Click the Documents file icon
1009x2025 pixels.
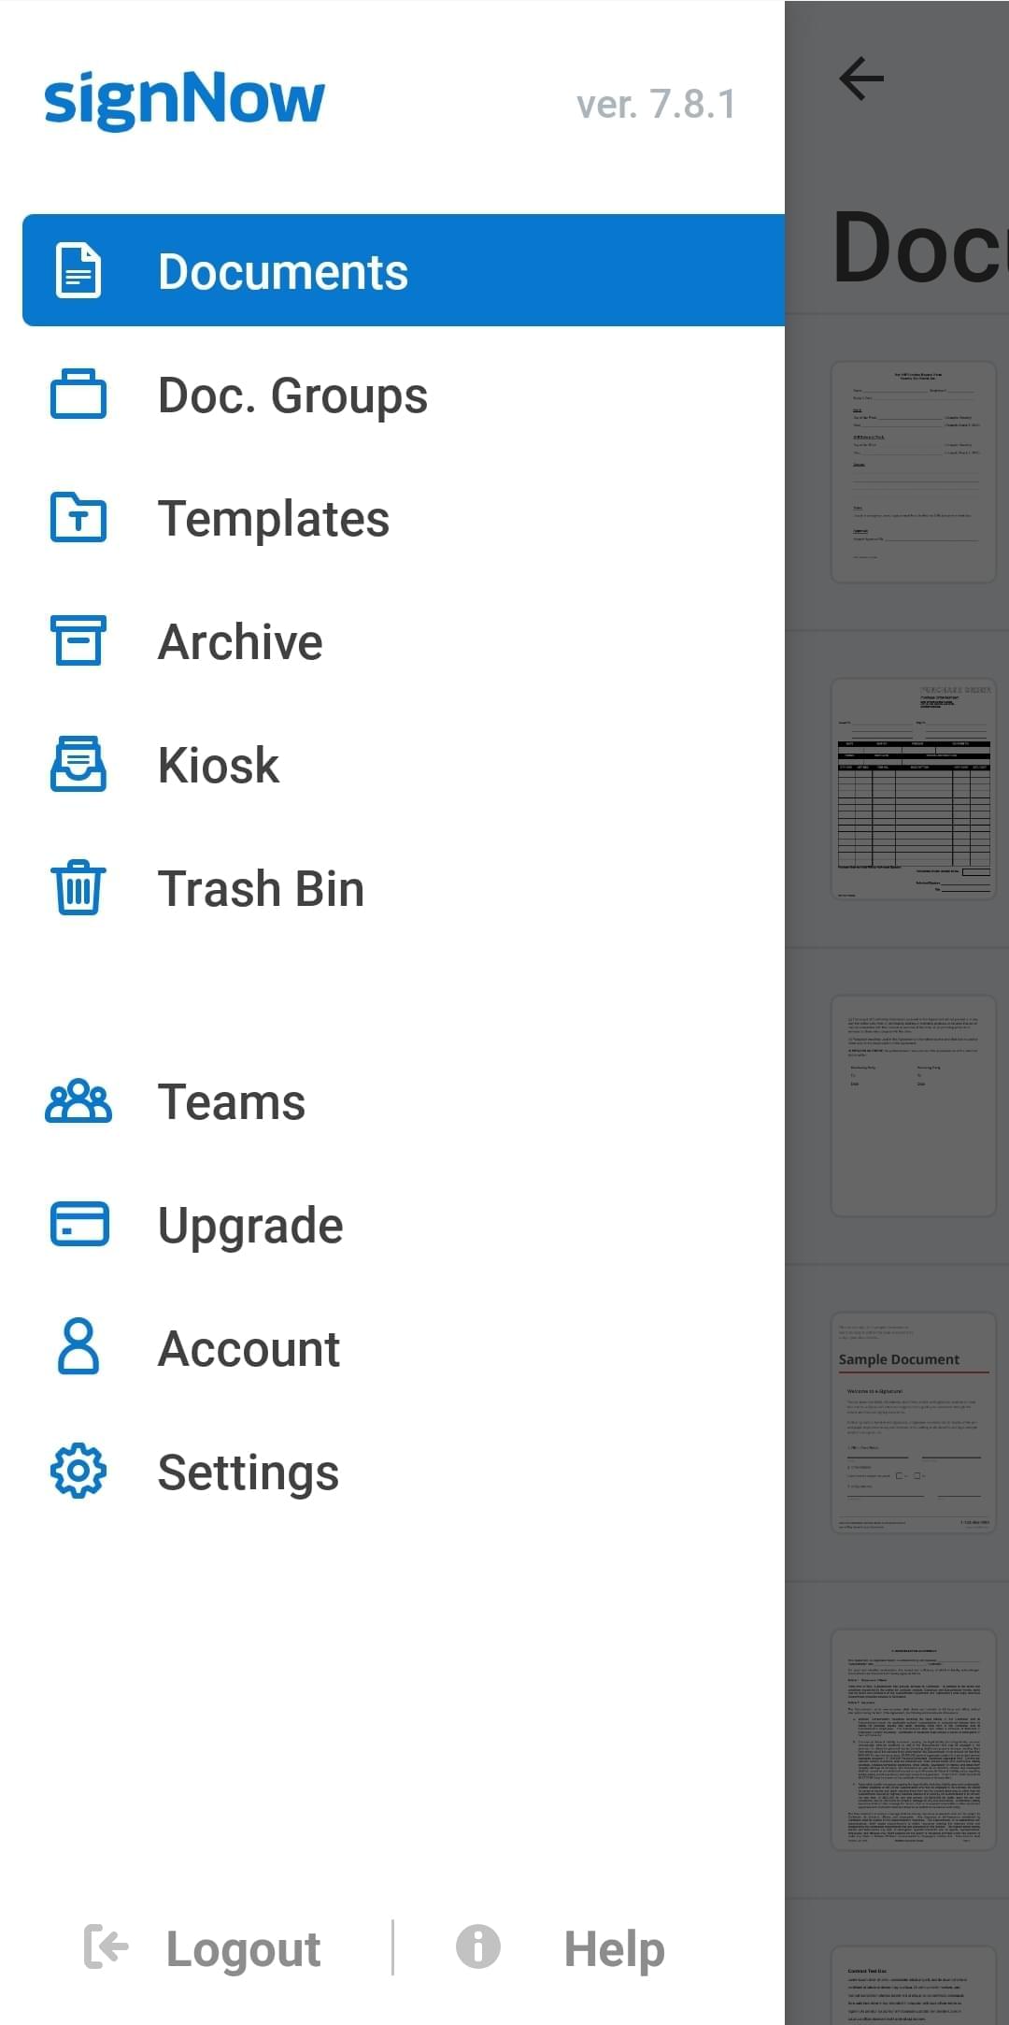(78, 270)
